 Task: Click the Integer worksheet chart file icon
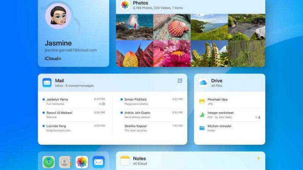(202, 115)
